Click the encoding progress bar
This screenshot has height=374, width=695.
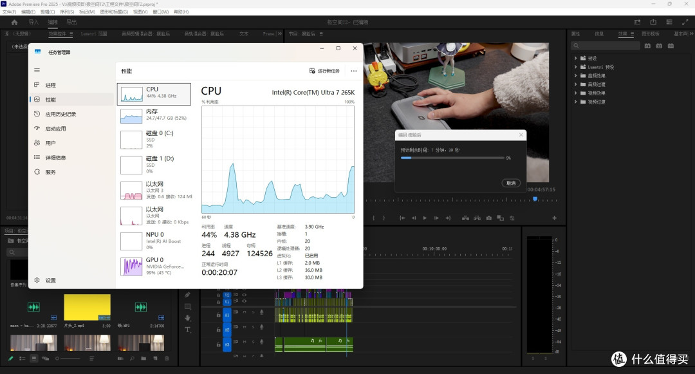452,158
